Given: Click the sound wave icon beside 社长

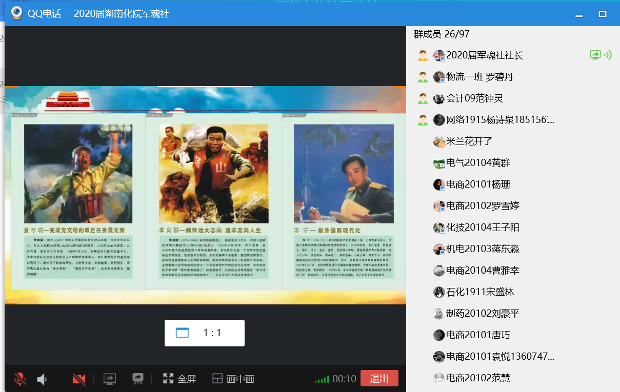Looking at the screenshot, I should [608, 55].
